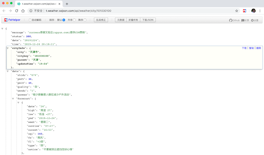264x155 pixels.
Task: Click the pm25 value 36
Action: click(30, 79)
